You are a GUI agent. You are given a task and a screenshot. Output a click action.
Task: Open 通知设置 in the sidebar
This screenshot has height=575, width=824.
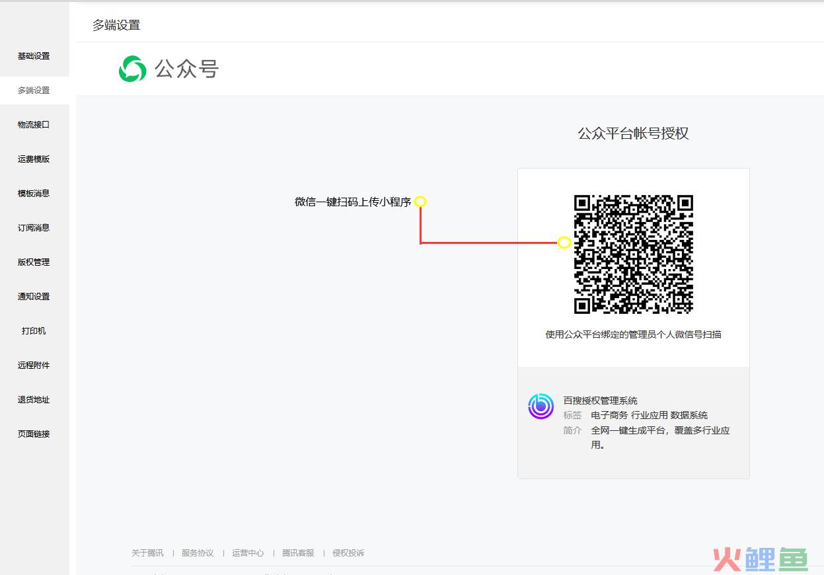point(33,296)
